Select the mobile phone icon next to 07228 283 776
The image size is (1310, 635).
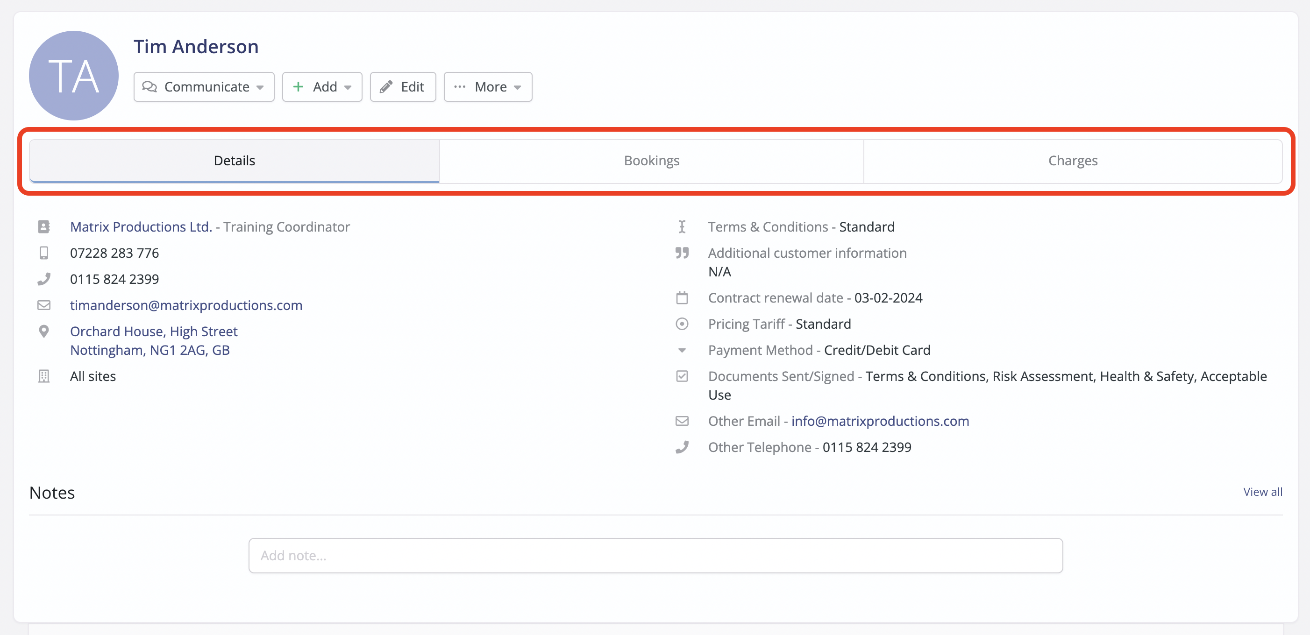[x=44, y=253]
